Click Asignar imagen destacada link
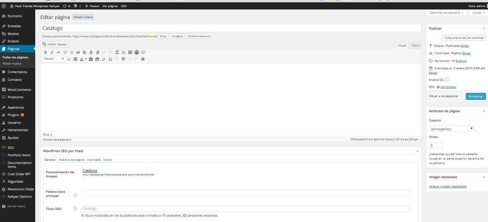This screenshot has height=222, width=488. click(448, 187)
